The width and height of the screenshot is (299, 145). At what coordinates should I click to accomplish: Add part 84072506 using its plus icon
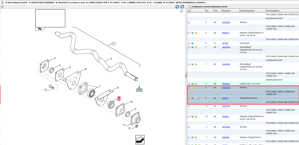189,127
